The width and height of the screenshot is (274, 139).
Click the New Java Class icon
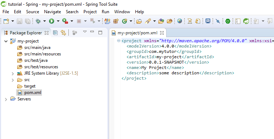[x=124, y=21]
